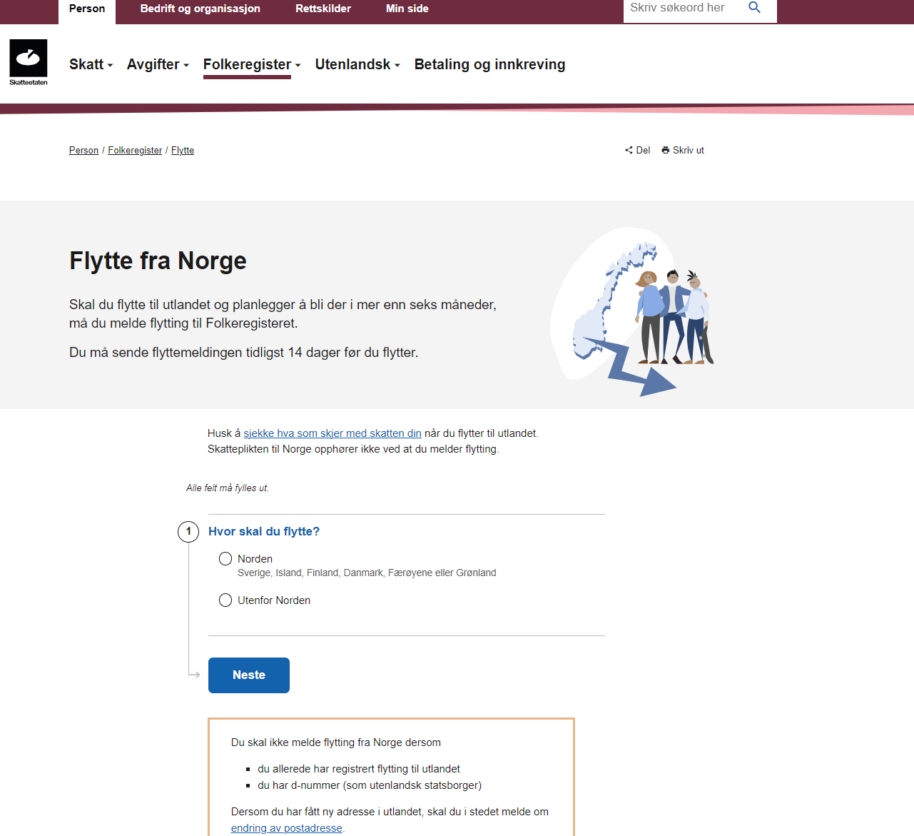Open the Folkeregister dropdown menu

tap(251, 64)
